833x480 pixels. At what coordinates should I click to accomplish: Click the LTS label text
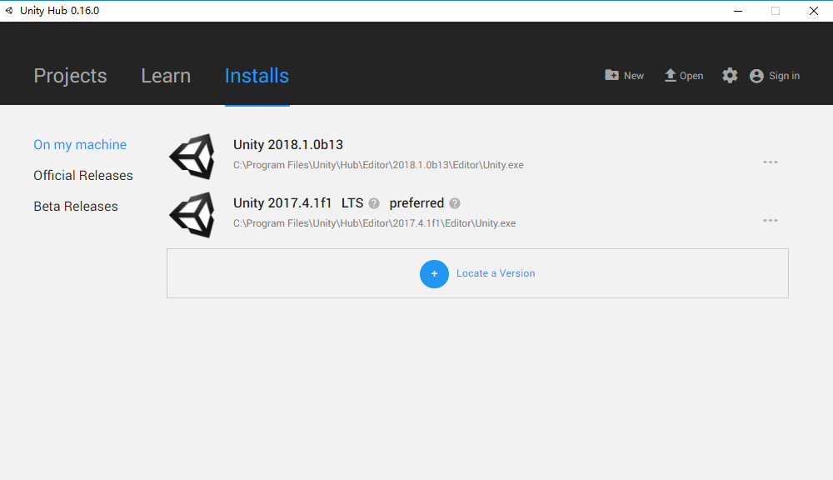(x=352, y=203)
